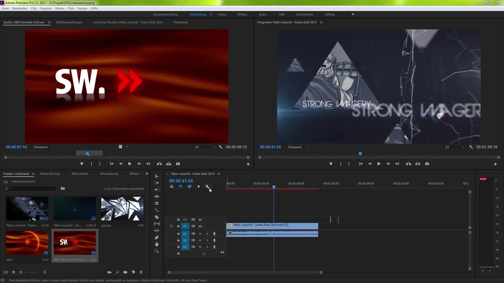The width and height of the screenshot is (504, 283).
Task: Click the Lift button in Program monitor
Action: tap(408, 164)
